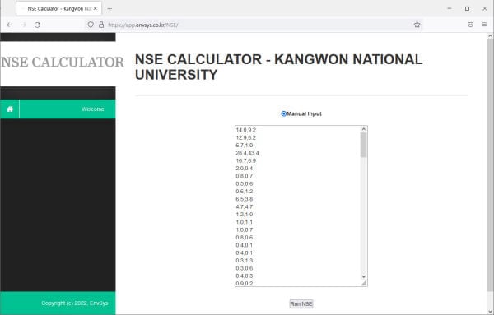Minimize the browser window
Screen dimensions: 494x315
point(450,8)
